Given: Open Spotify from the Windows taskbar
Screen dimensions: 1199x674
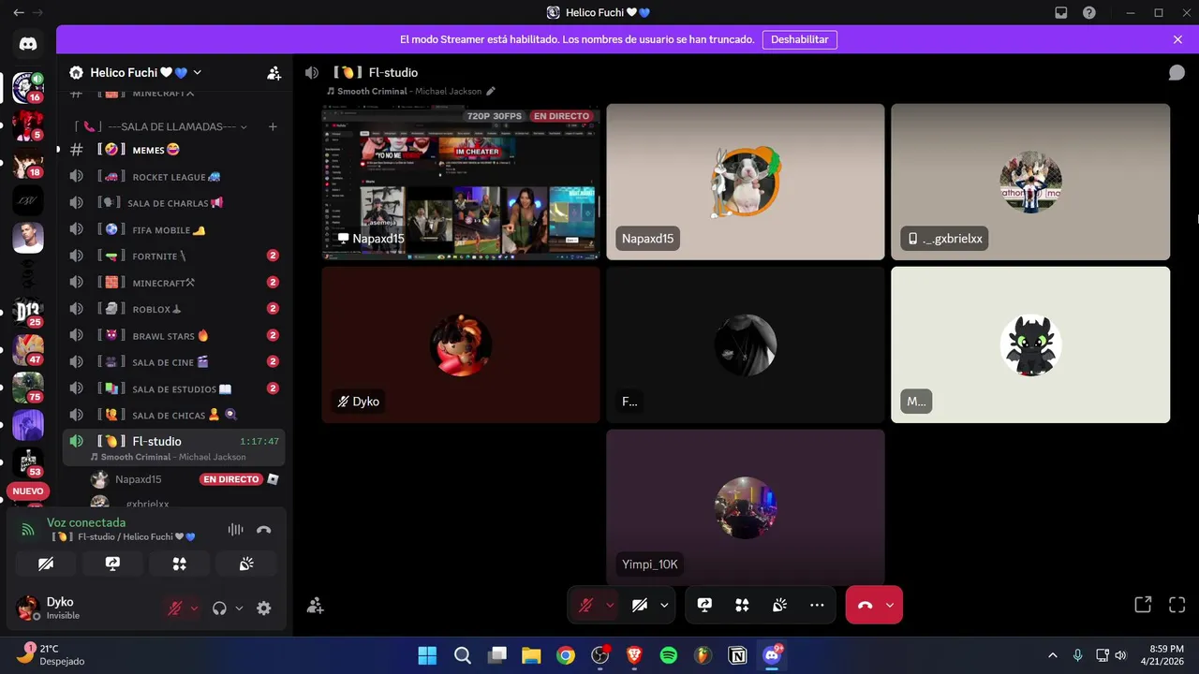Looking at the screenshot, I should pos(669,655).
